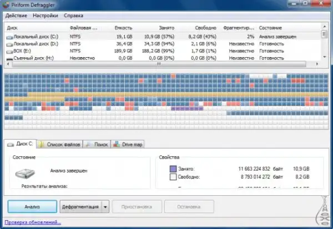Open the Дефрагментация dropdown arrow

(105, 207)
